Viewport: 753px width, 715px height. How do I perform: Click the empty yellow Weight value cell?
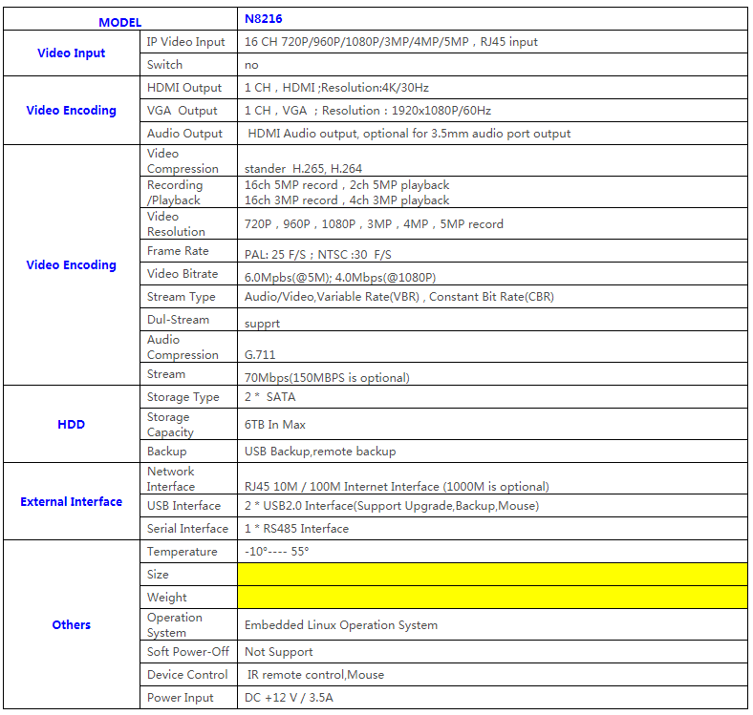click(x=491, y=598)
